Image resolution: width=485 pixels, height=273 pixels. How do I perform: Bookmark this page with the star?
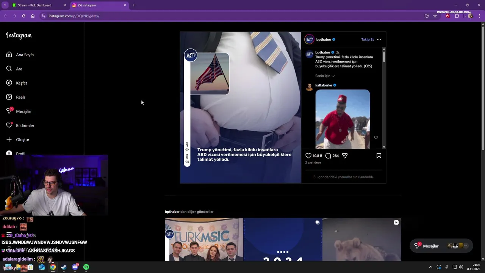[435, 16]
